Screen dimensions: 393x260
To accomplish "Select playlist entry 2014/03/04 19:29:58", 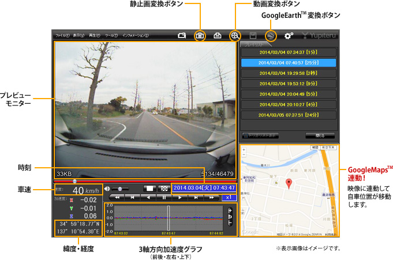I will click(287, 73).
